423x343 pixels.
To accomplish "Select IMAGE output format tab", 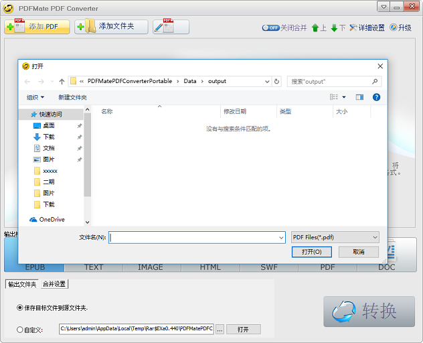I will 152,267.
